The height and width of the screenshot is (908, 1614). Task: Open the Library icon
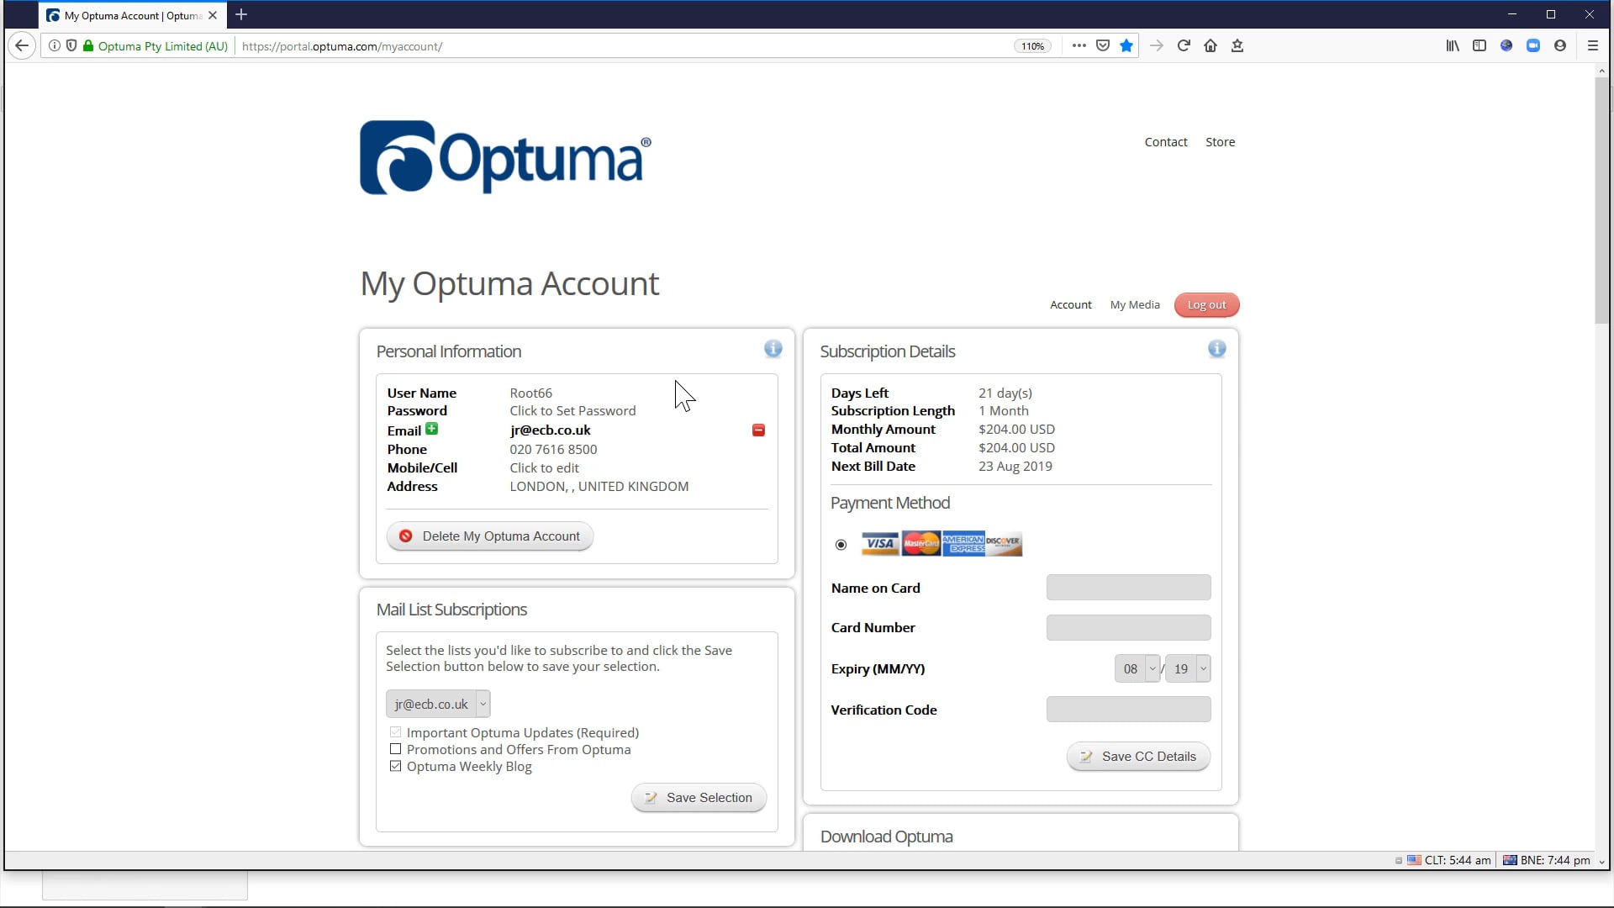click(x=1453, y=46)
